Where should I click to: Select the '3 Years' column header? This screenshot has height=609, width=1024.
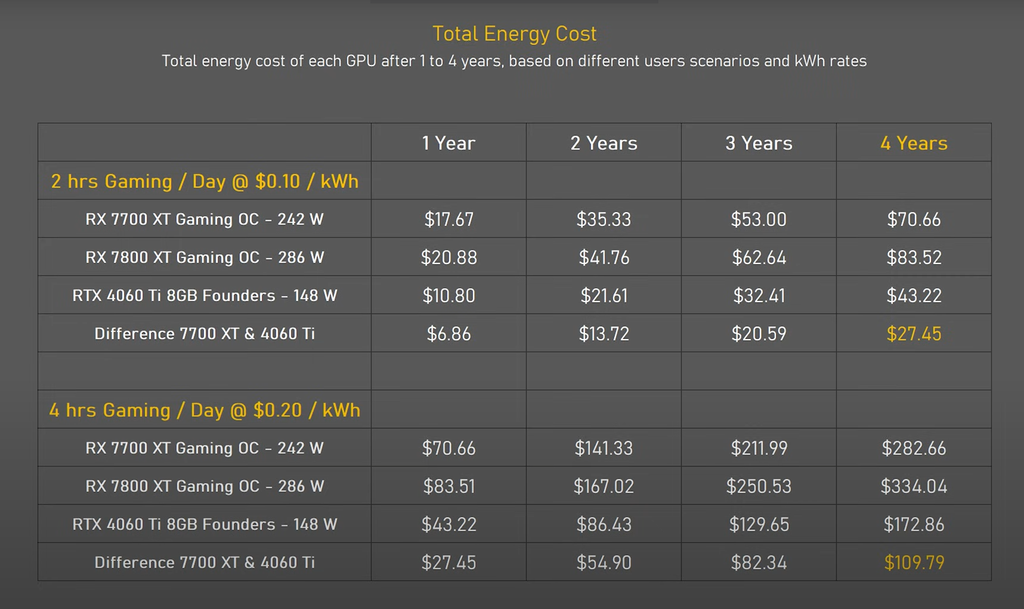759,143
